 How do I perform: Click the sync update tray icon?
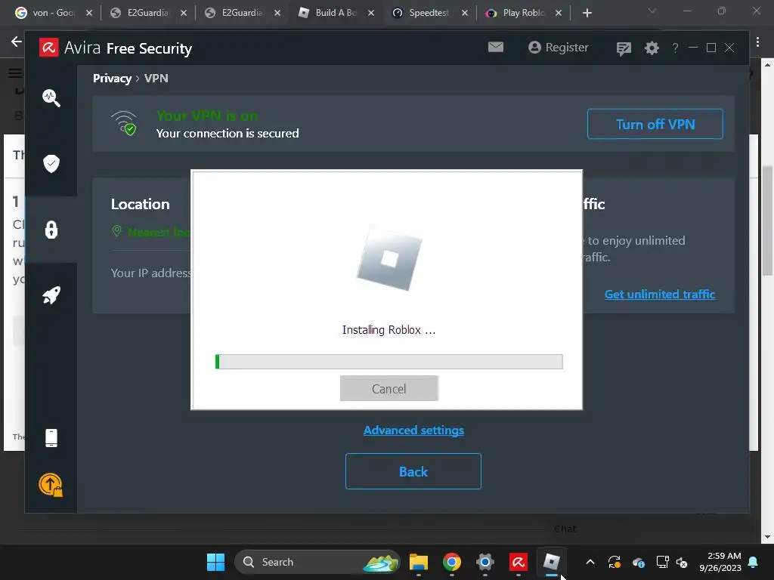(x=614, y=562)
